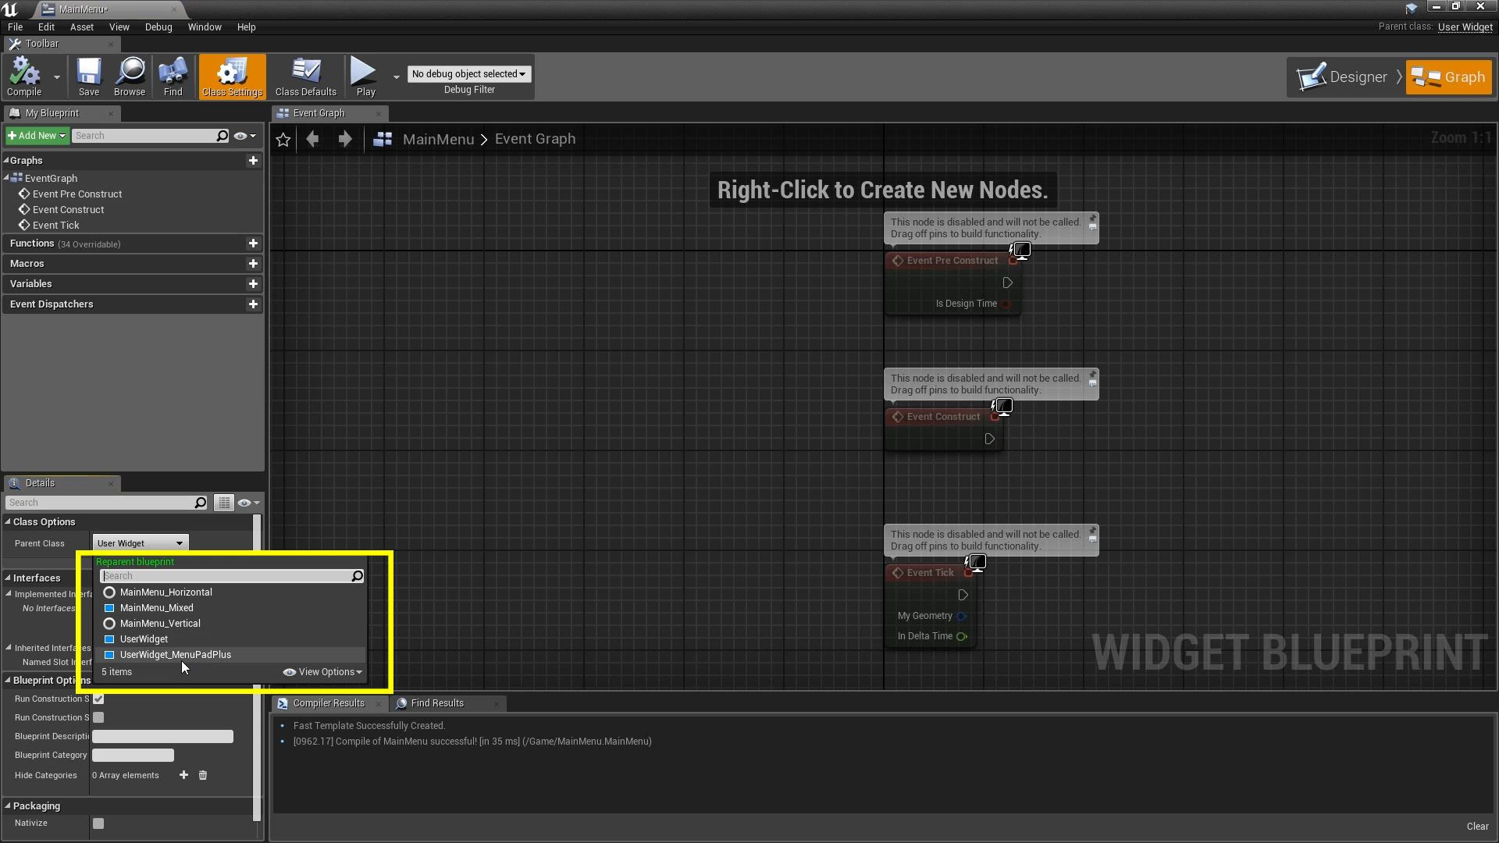1499x843 pixels.
Task: Open the Event Graph tab
Action: (x=318, y=112)
